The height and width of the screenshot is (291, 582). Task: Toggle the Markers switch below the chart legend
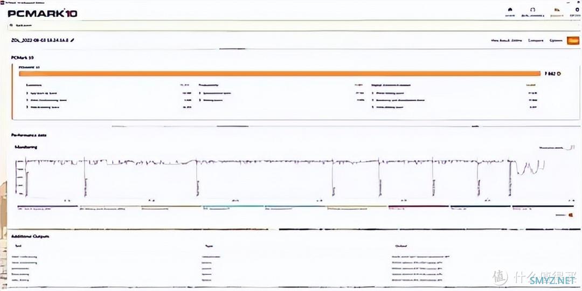pyautogui.click(x=571, y=215)
